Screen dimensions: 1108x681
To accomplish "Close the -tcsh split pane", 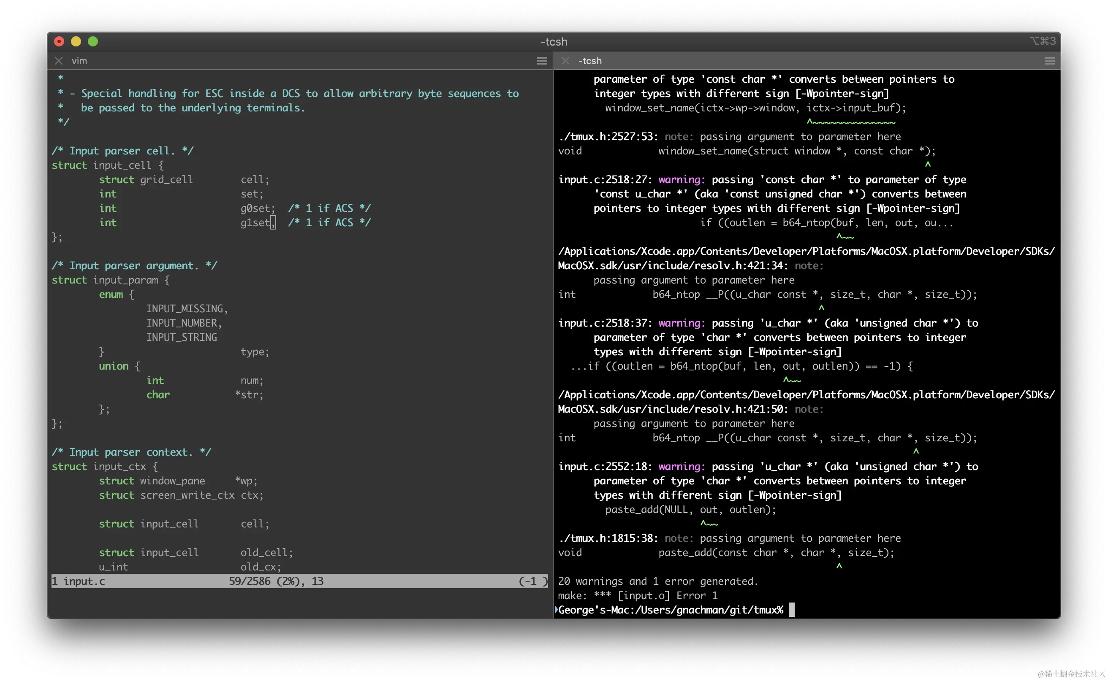I will (565, 61).
